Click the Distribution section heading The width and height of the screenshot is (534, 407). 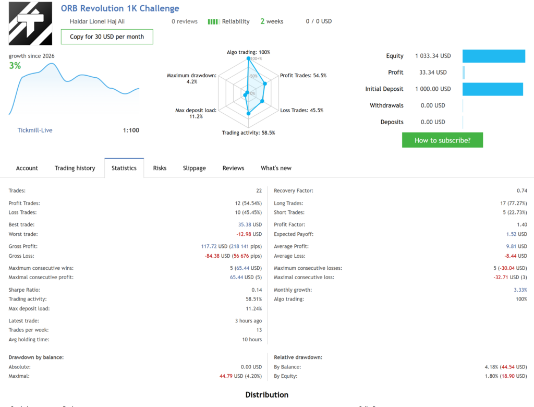tap(266, 394)
